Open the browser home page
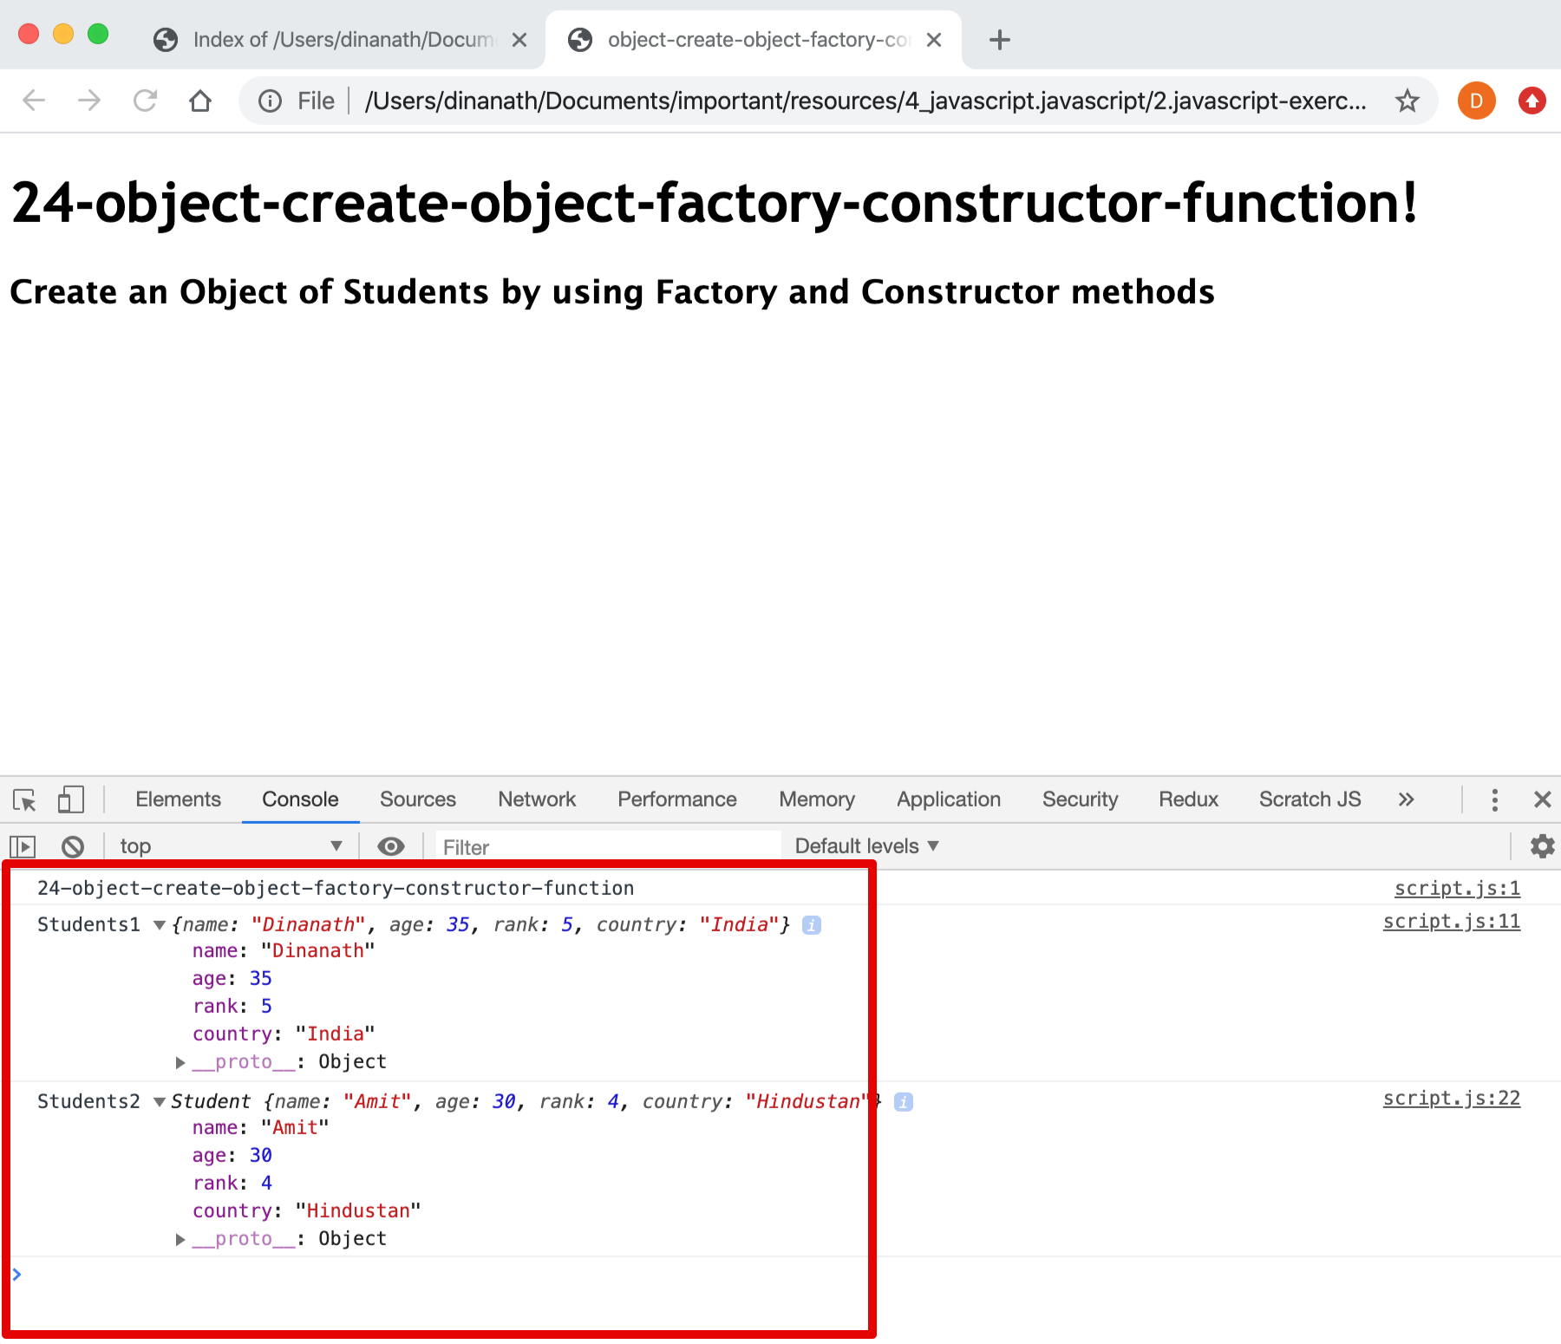The image size is (1561, 1344). [200, 101]
